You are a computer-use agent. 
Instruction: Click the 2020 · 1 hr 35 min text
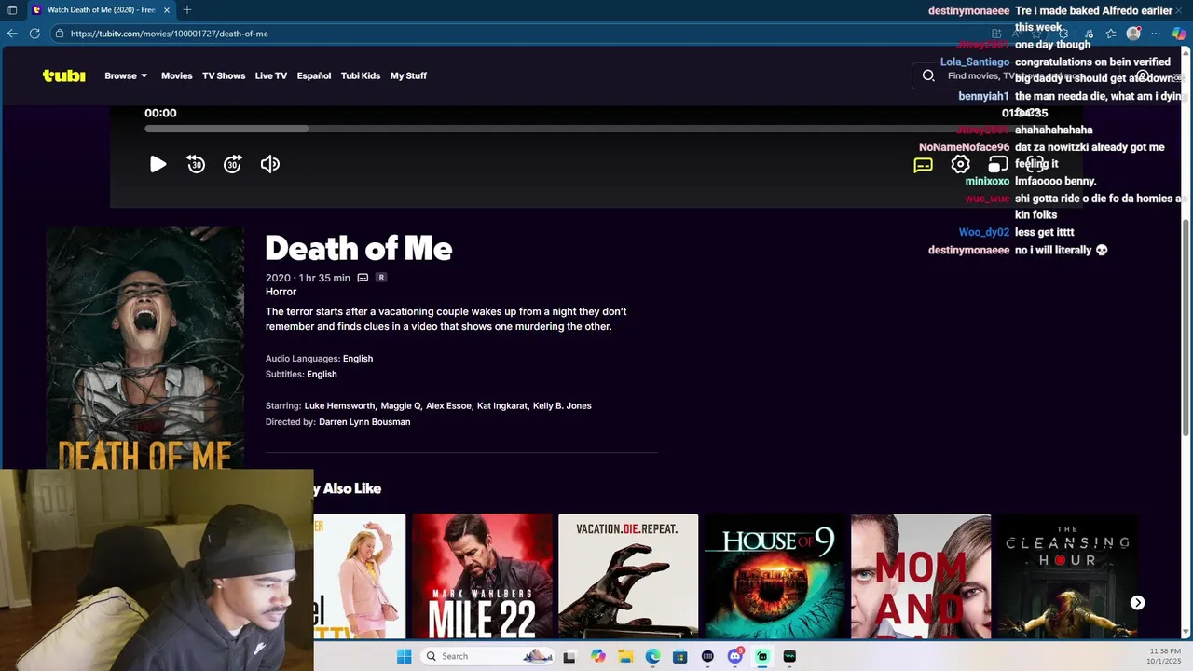pyautogui.click(x=308, y=278)
